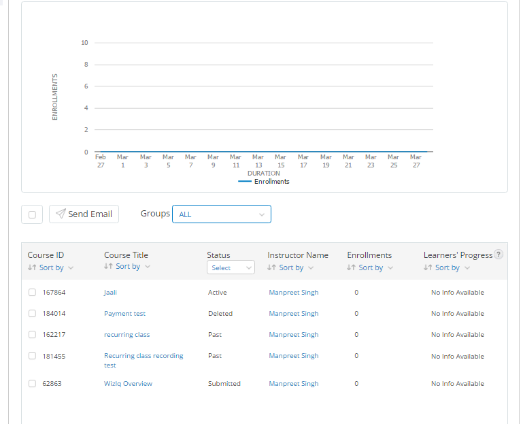Open Manpreet Singh link in Wizlq Overview row
Image resolution: width=523 pixels, height=424 pixels.
pos(294,383)
